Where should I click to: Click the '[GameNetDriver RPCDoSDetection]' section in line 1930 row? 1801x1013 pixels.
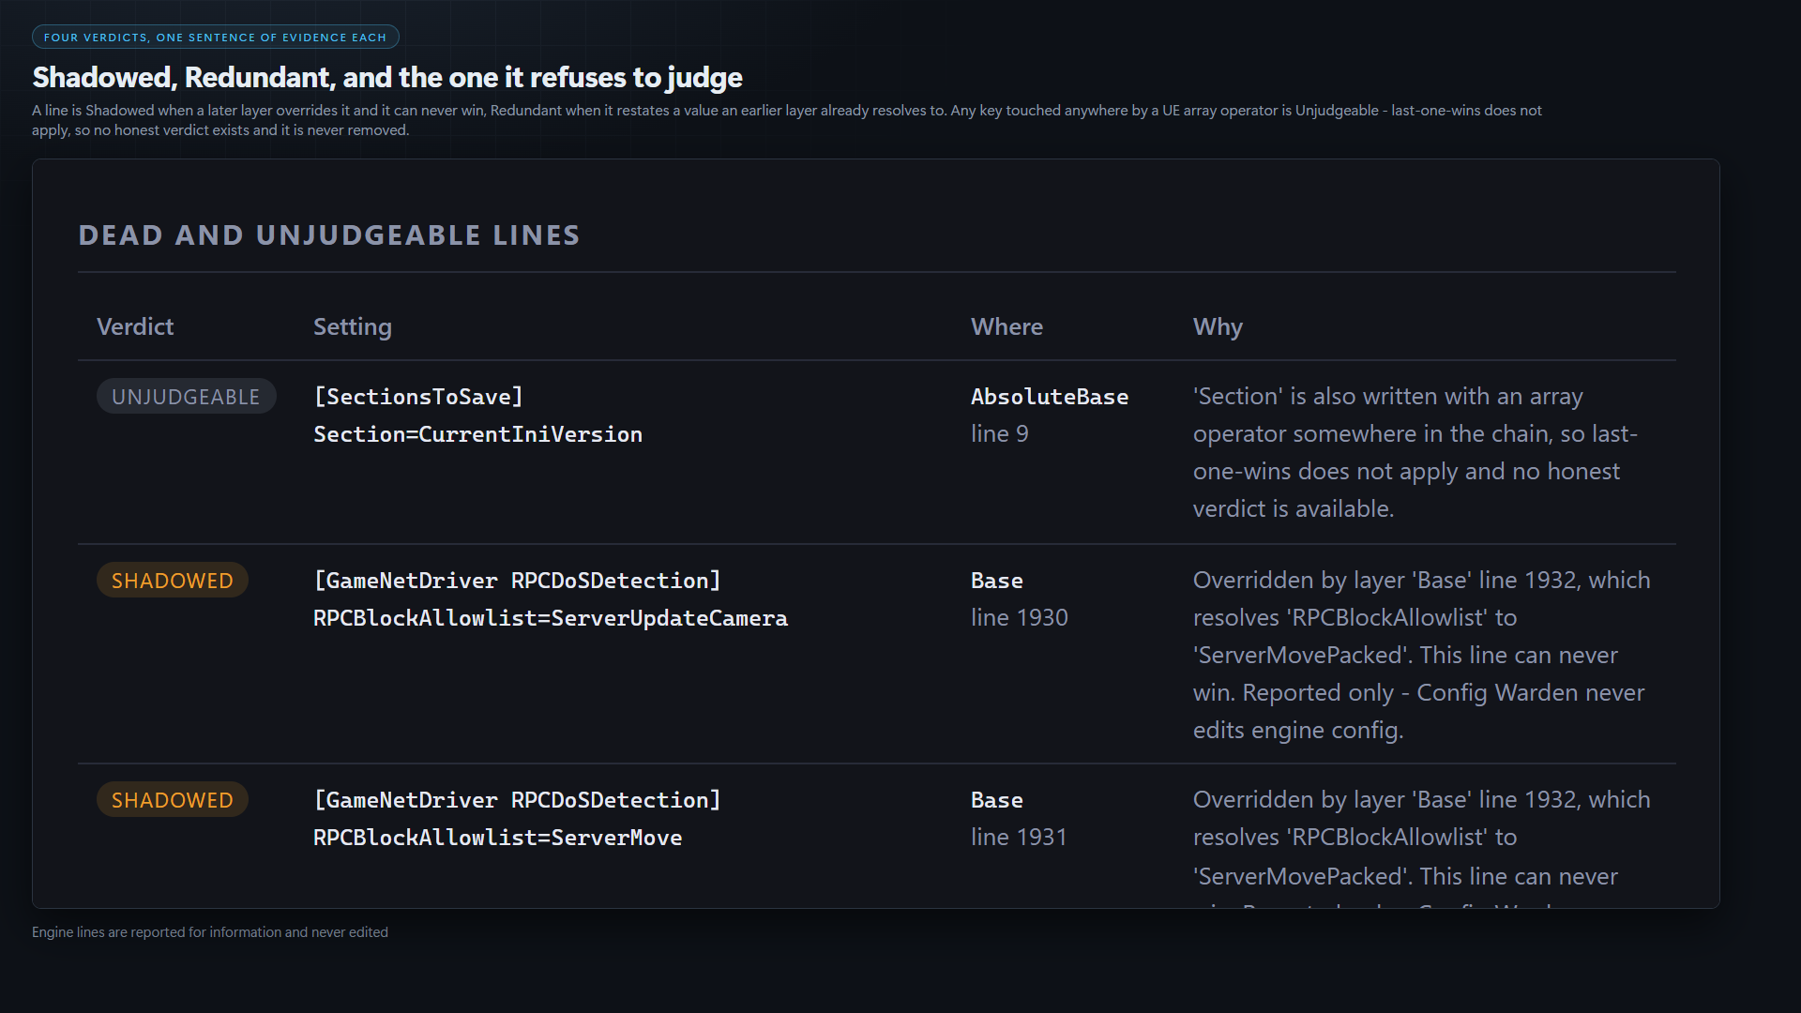(x=517, y=581)
